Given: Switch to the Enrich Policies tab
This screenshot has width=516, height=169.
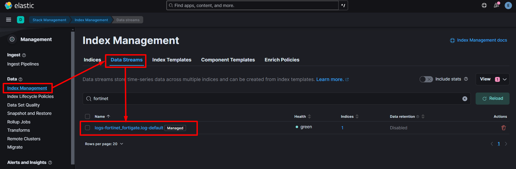Looking at the screenshot, I should 282,60.
